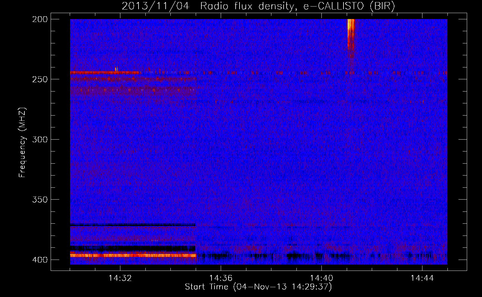This screenshot has height=297, width=482.
Task: Click the 350 frequency tick label
Action: pos(40,200)
